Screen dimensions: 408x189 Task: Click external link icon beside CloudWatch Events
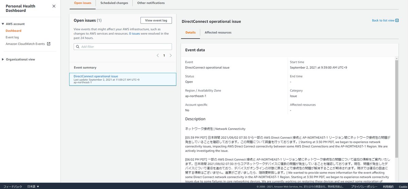click(x=49, y=44)
